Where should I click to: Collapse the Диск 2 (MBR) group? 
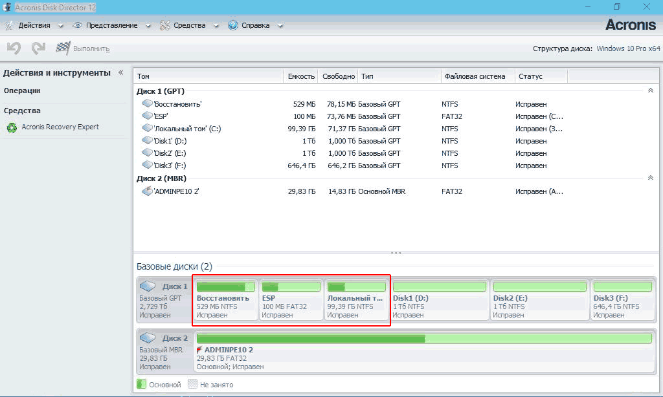pos(651,178)
